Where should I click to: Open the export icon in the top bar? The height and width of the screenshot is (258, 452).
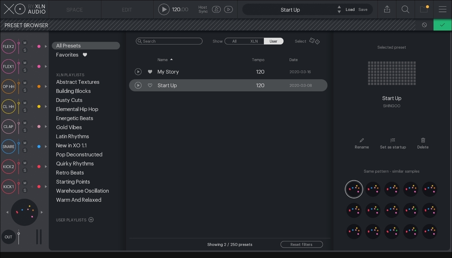[x=387, y=9]
